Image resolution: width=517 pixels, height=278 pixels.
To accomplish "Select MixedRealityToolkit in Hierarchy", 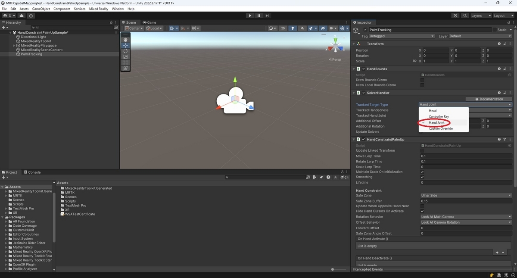I will [x=36, y=41].
